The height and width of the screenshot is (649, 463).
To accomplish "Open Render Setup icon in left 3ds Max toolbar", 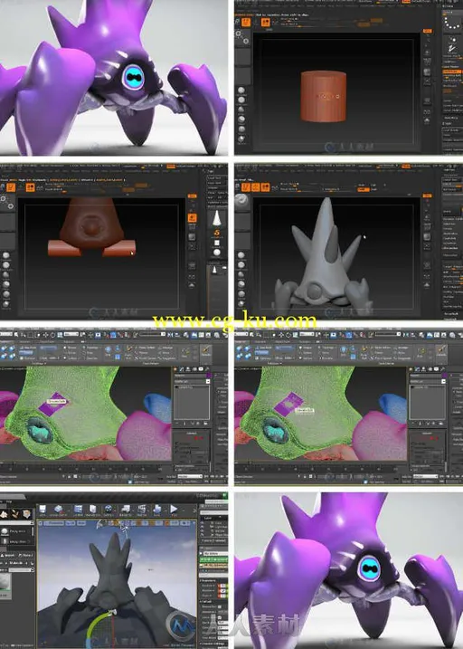I will click(217, 334).
